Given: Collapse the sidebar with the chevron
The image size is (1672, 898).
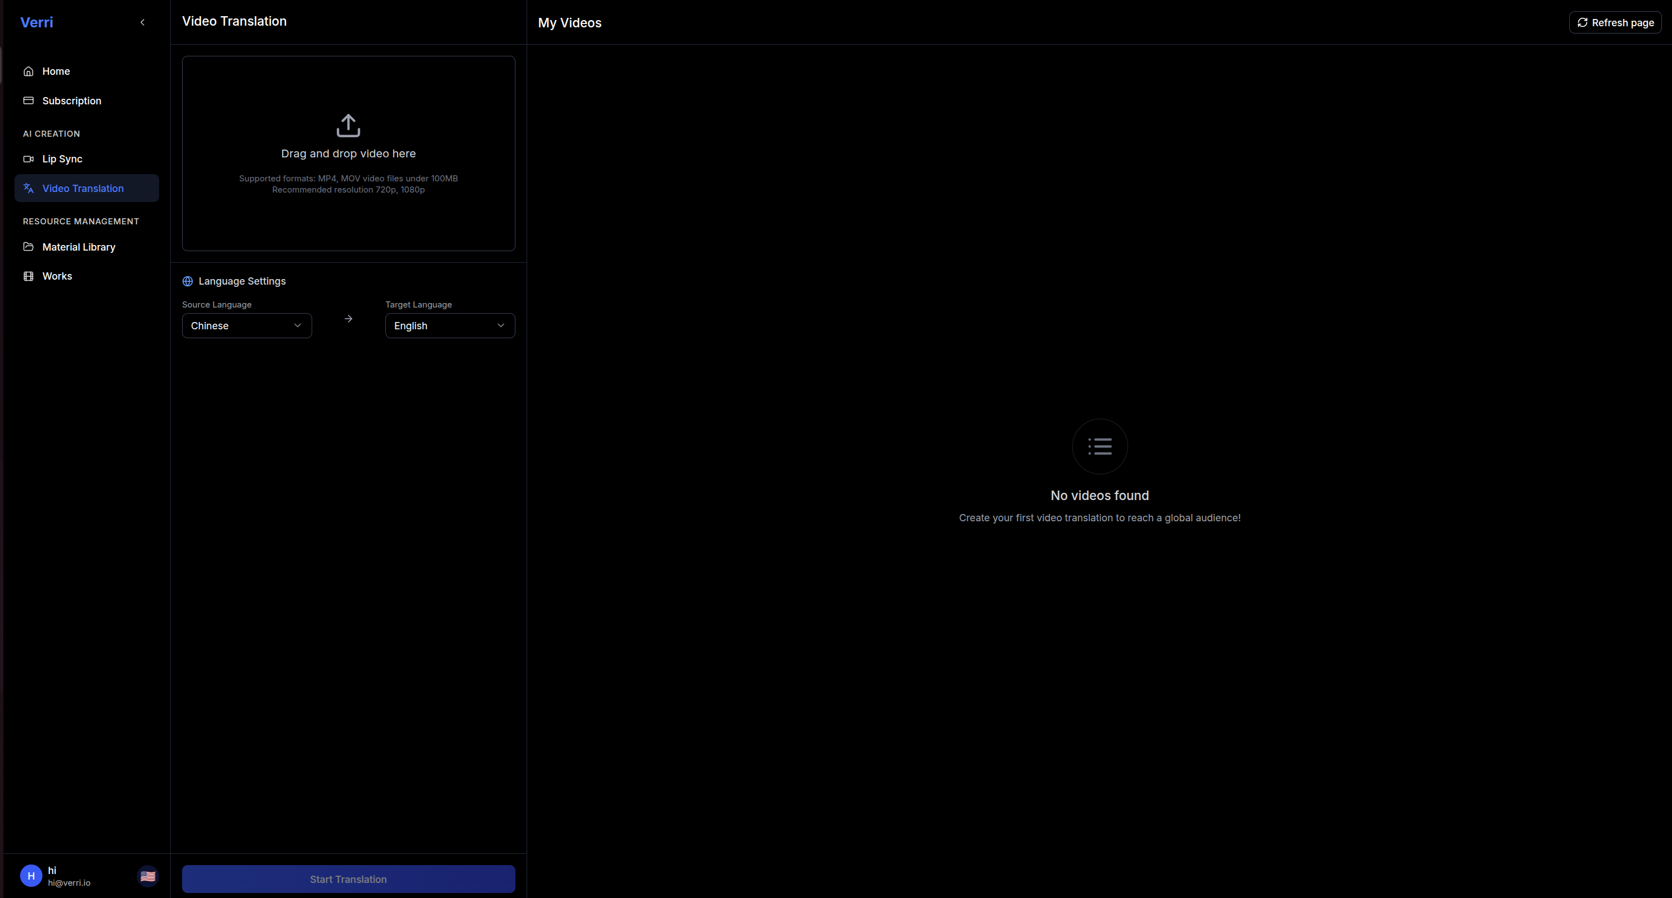Looking at the screenshot, I should point(142,23).
